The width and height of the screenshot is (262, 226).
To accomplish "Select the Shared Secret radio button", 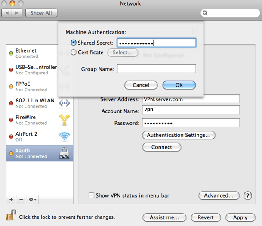I will [x=74, y=43].
